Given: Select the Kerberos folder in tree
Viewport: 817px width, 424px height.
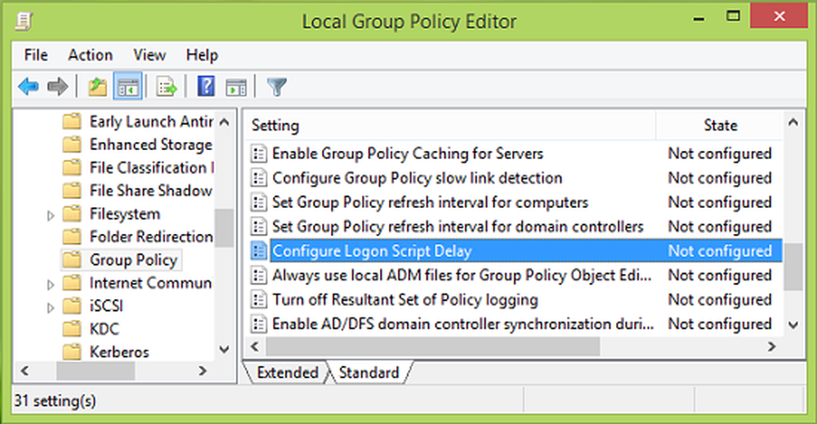Looking at the screenshot, I should click(119, 352).
